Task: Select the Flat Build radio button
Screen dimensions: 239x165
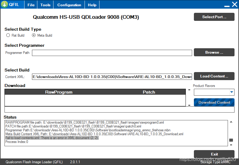Action: tap(8, 35)
